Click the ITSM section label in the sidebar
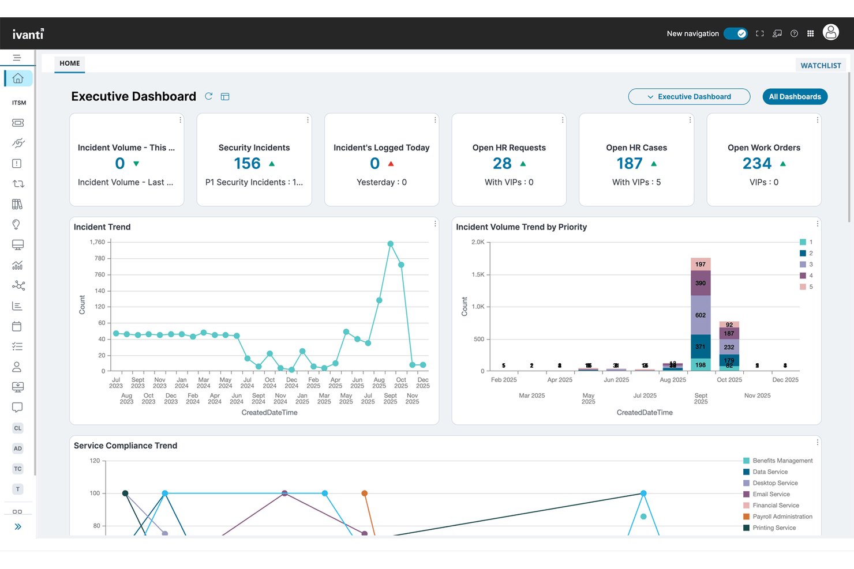This screenshot has width=854, height=569. pyautogui.click(x=19, y=103)
